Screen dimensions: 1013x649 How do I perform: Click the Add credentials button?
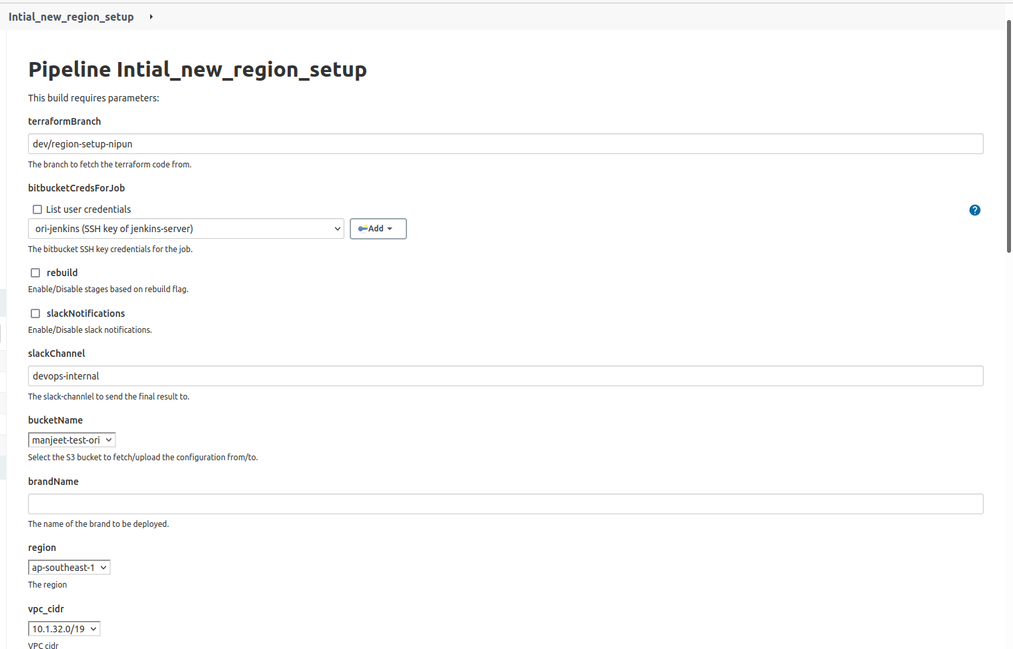click(x=378, y=229)
